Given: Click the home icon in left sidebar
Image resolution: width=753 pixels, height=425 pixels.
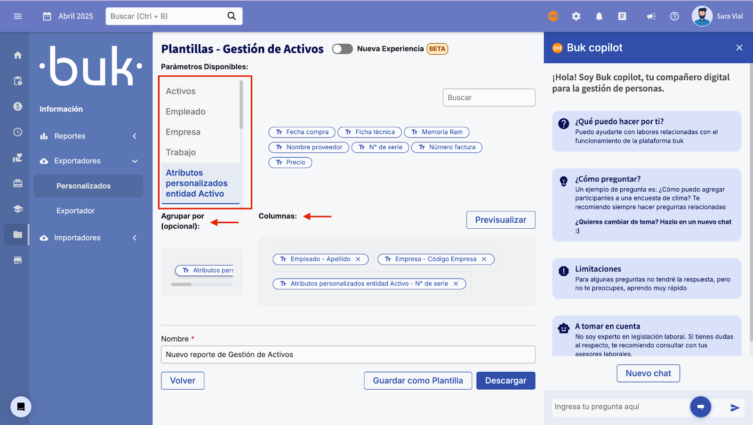Looking at the screenshot, I should click(18, 56).
